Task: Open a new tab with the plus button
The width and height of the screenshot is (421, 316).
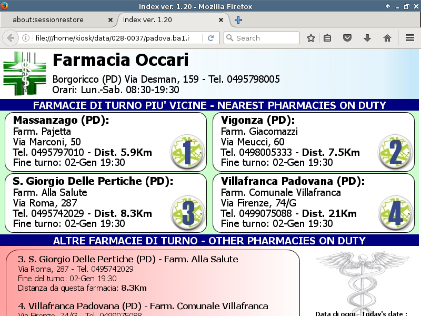Action: tap(238, 20)
